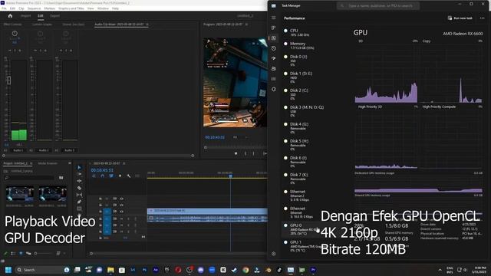Switch Project panel to List view
This screenshot has height=276, width=491.
[13, 253]
